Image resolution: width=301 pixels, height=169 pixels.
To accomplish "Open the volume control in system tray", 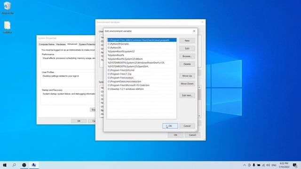I will coord(268,165).
